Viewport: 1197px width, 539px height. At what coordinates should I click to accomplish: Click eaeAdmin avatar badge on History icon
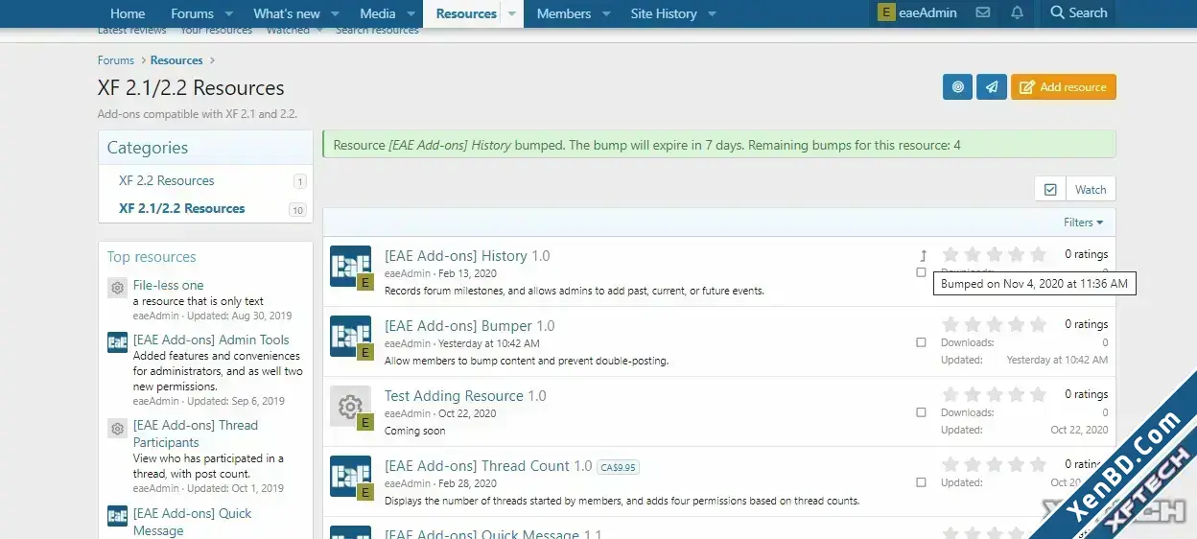[364, 282]
